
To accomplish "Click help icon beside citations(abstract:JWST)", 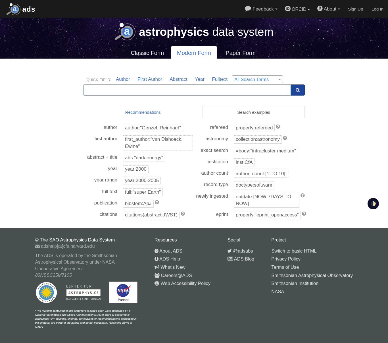I will coord(183,214).
